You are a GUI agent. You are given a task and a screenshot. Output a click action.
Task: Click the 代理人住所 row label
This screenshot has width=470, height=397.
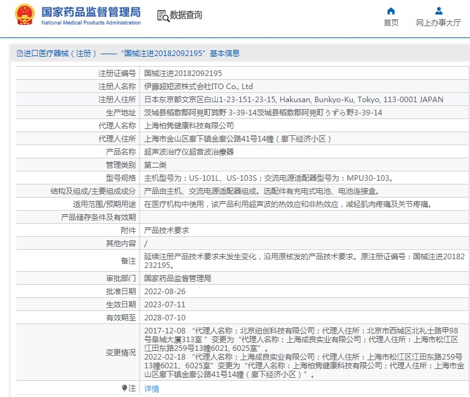pos(117,139)
